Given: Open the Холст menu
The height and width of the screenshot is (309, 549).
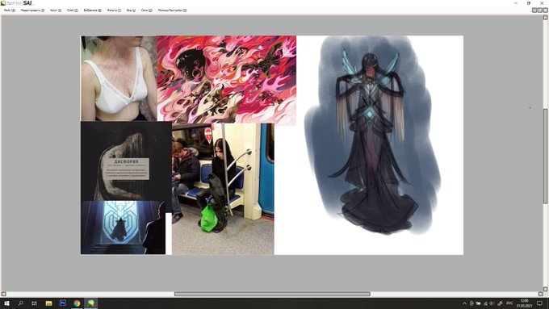Looking at the screenshot, I should (x=56, y=10).
